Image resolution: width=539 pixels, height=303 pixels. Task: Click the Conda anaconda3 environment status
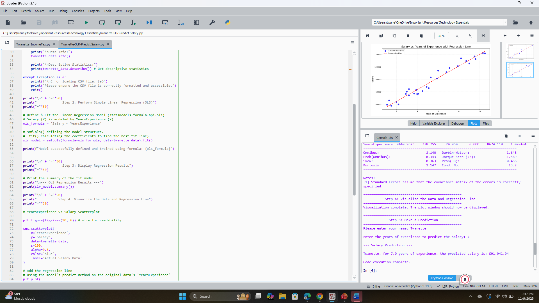408,286
